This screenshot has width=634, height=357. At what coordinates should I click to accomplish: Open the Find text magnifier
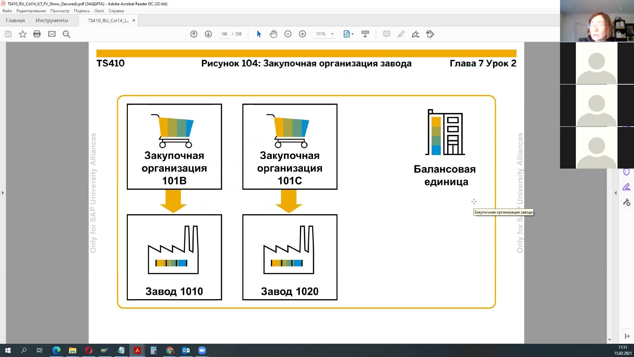(66, 34)
